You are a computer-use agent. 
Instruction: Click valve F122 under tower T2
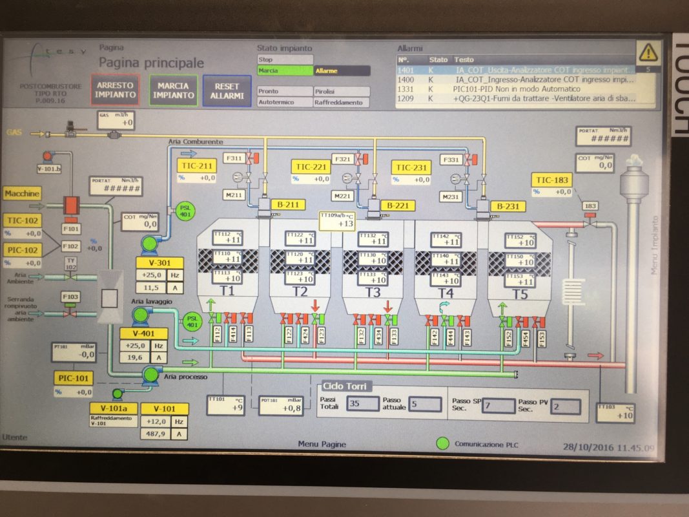pos(287,319)
